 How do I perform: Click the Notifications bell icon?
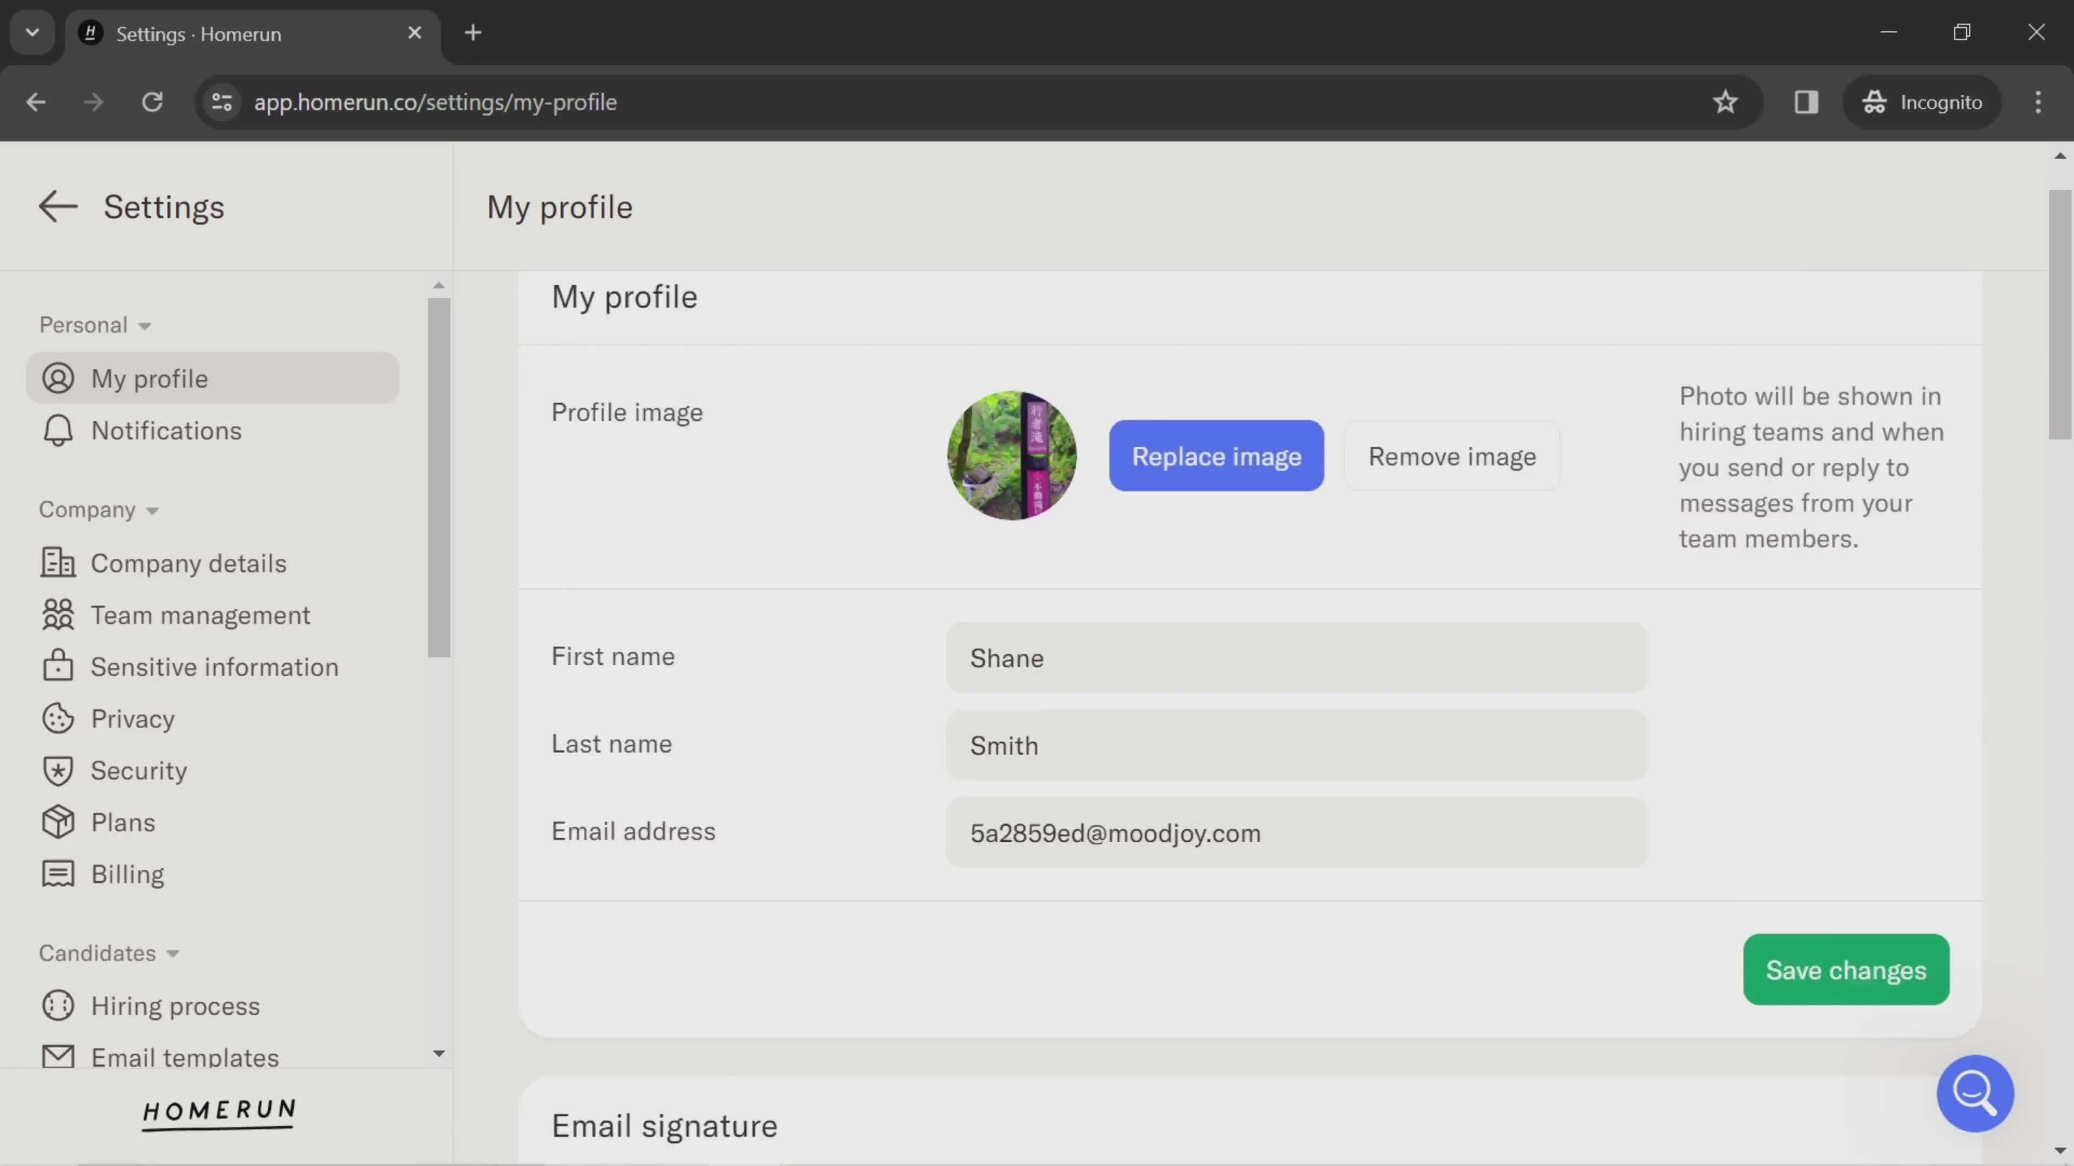(58, 431)
